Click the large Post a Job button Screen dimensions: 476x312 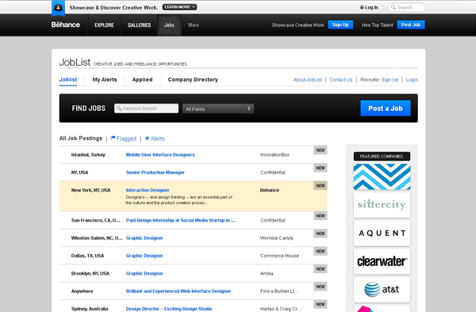pyautogui.click(x=386, y=108)
